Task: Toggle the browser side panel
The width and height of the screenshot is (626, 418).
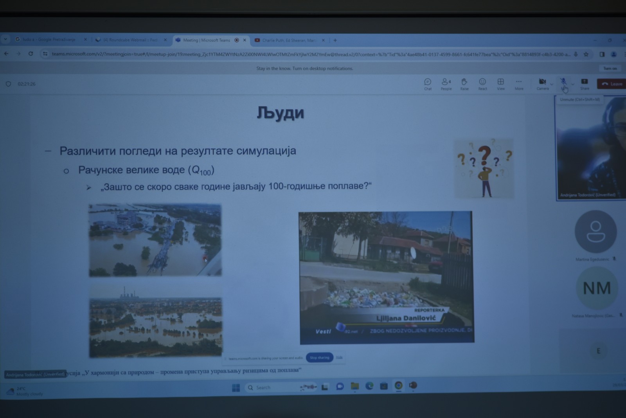Action: [x=602, y=54]
